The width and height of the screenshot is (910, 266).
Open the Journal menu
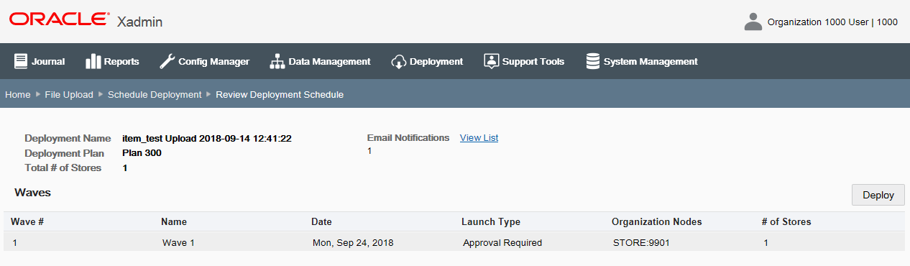40,61
